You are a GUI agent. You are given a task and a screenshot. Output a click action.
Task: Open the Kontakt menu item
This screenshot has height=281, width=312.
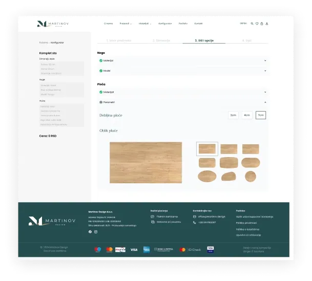198,24
